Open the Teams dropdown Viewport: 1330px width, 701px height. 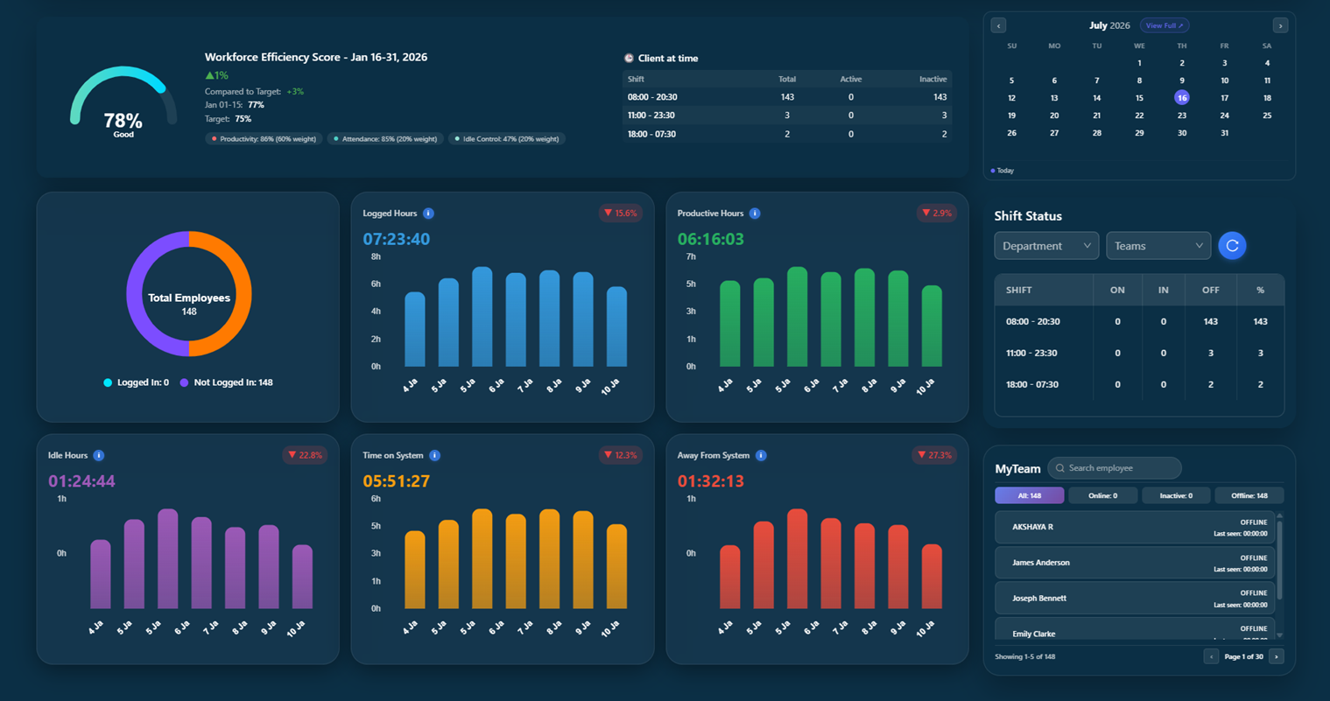[1158, 246]
